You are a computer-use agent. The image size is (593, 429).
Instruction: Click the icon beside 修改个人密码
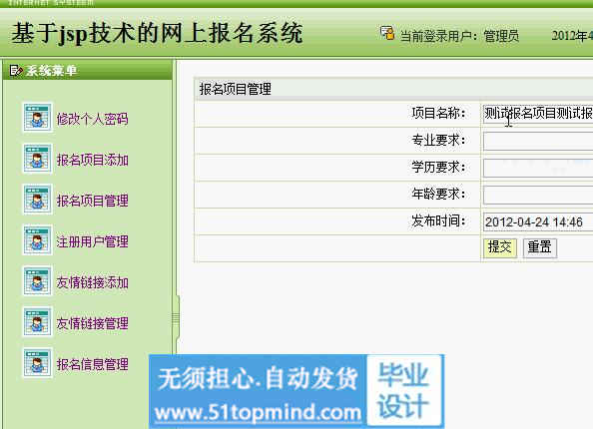click(37, 118)
